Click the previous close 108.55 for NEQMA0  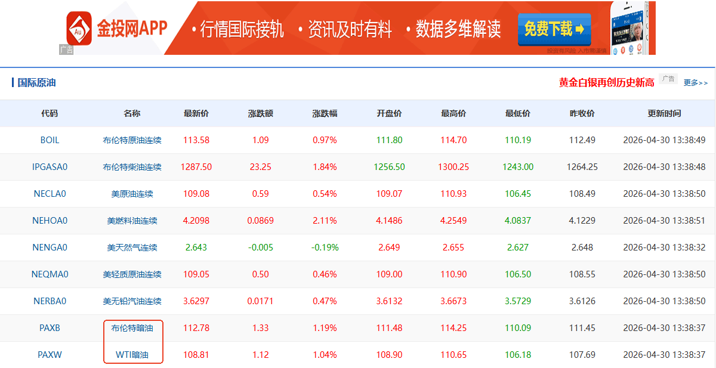coord(582,274)
